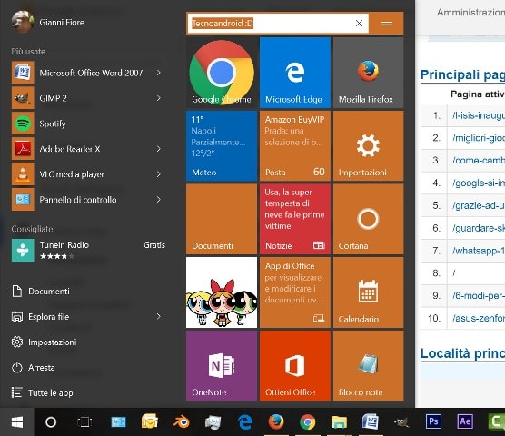The image size is (505, 436).
Task: Open Cortana search circle on the taskbar
Action: coord(51,421)
